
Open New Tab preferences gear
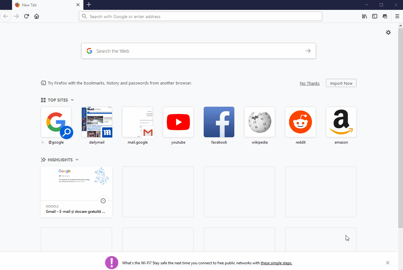388,32
